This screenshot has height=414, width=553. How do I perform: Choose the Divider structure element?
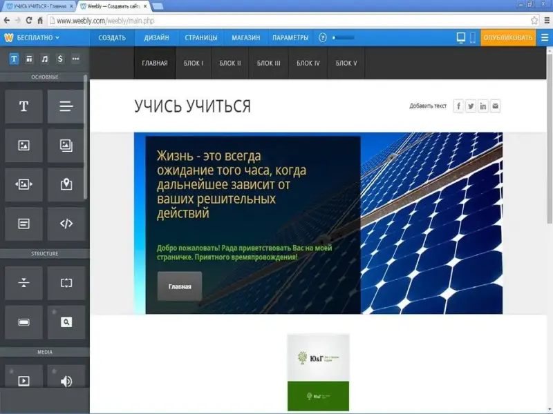point(24,283)
